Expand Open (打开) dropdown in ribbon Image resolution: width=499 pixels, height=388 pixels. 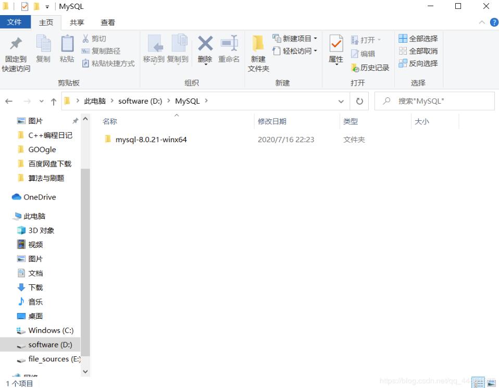coord(379,40)
